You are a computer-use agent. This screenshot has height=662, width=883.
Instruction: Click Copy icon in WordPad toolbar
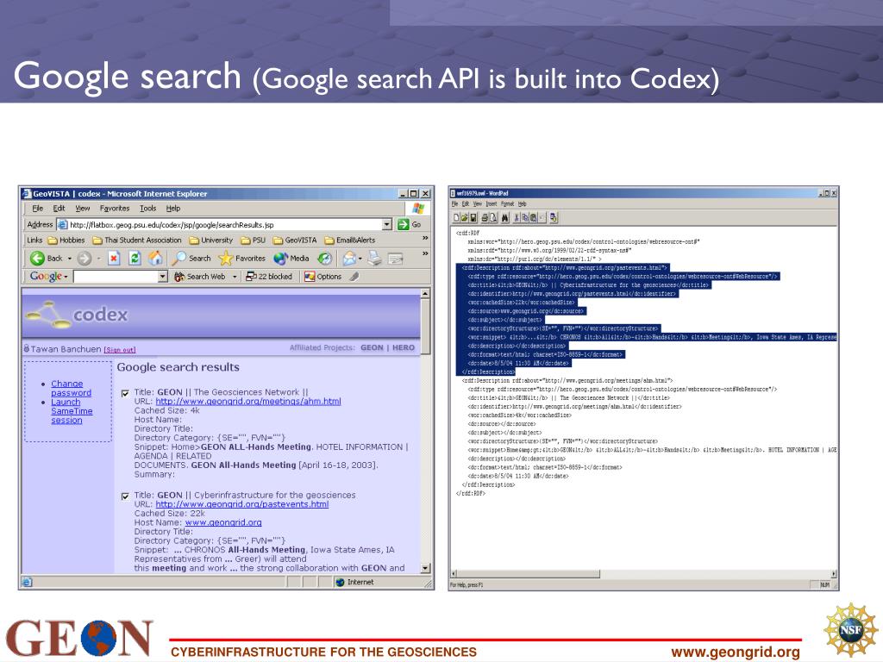pos(524,217)
